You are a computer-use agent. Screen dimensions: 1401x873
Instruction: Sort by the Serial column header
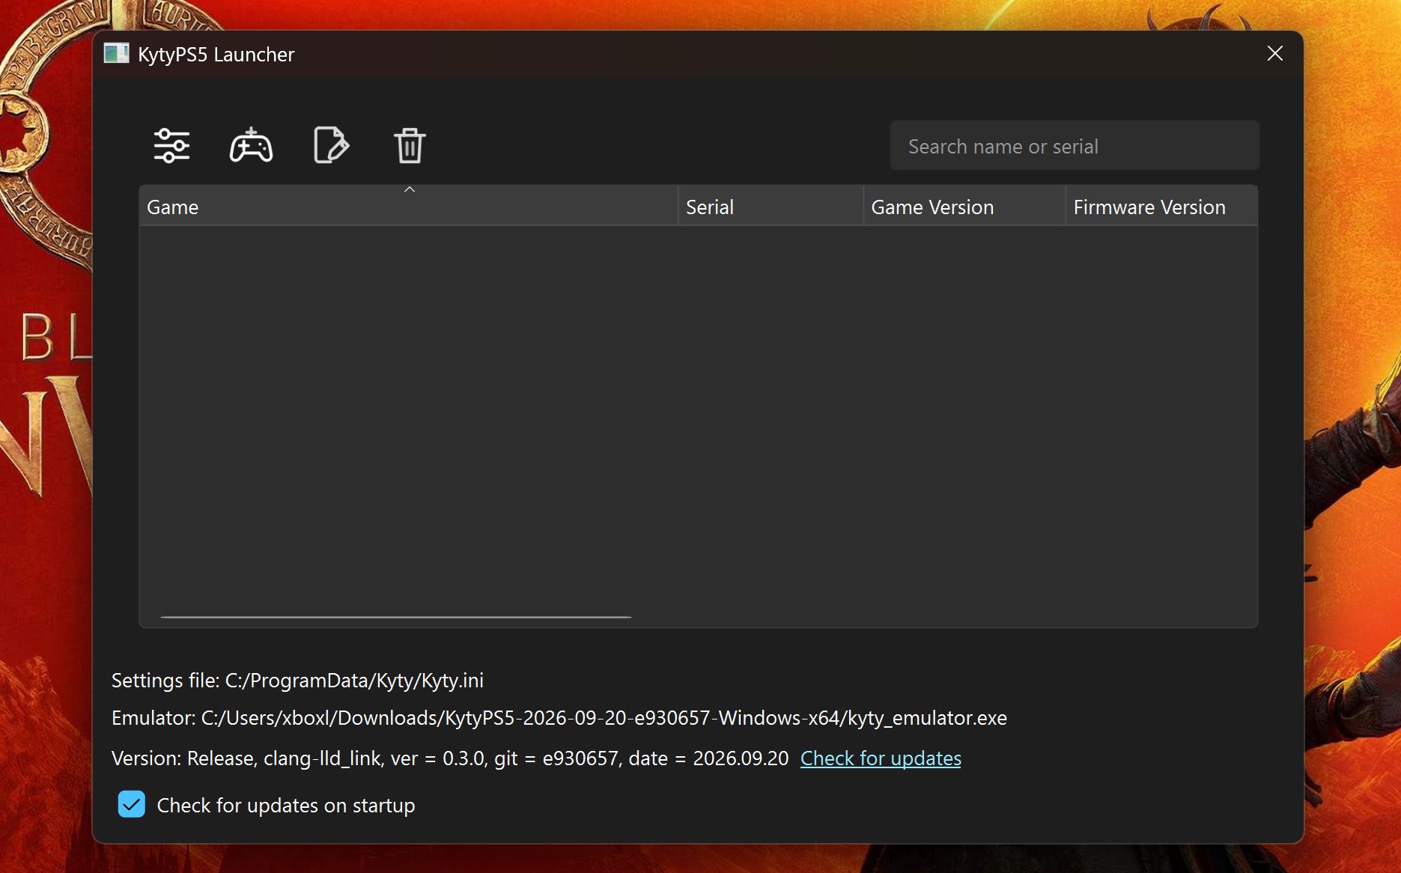771,207
